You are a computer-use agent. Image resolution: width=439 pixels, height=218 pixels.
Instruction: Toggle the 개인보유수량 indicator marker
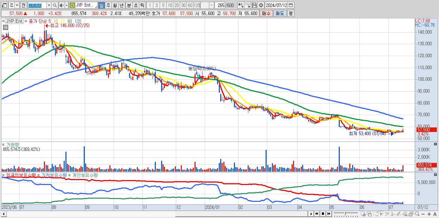(x=70, y=175)
